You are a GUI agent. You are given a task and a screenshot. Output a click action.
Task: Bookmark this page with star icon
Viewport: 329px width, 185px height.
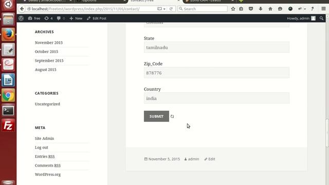coord(233,9)
